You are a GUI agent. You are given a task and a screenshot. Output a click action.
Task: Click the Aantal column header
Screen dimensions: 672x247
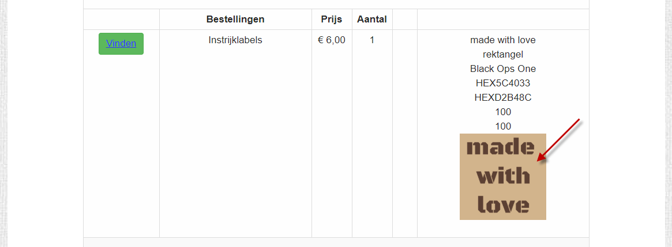coord(372,19)
